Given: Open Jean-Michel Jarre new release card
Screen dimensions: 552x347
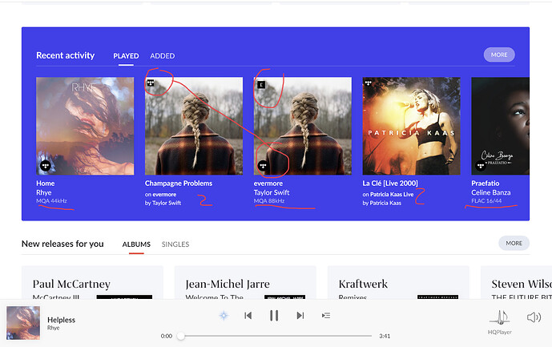Looking at the screenshot, I should pos(245,283).
